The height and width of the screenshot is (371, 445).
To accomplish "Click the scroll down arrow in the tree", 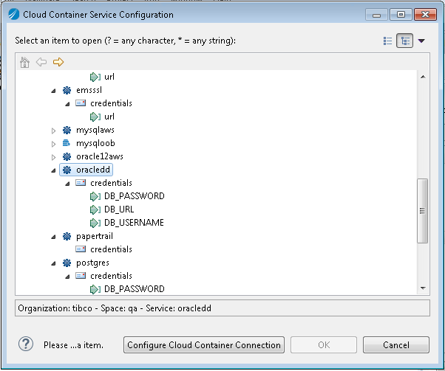I will [423, 288].
